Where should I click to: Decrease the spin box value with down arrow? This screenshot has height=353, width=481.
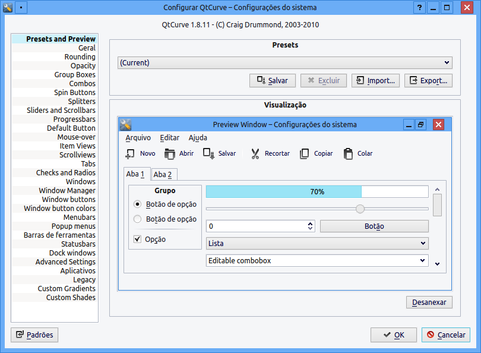(x=311, y=229)
